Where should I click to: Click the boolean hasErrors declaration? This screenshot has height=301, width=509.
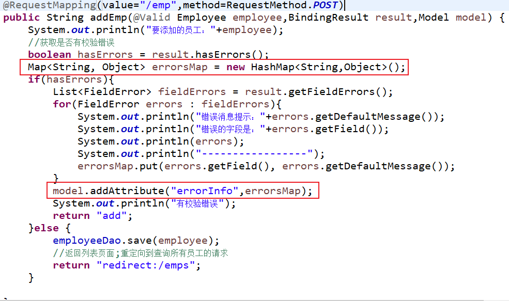tap(148, 55)
